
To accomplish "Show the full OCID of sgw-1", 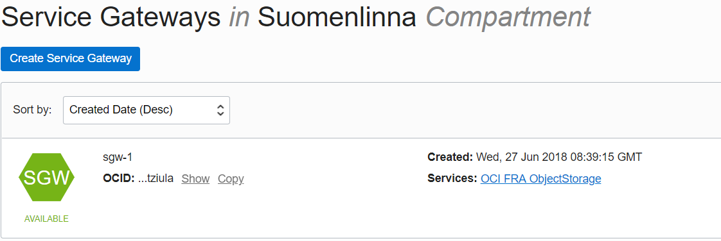I will (195, 179).
